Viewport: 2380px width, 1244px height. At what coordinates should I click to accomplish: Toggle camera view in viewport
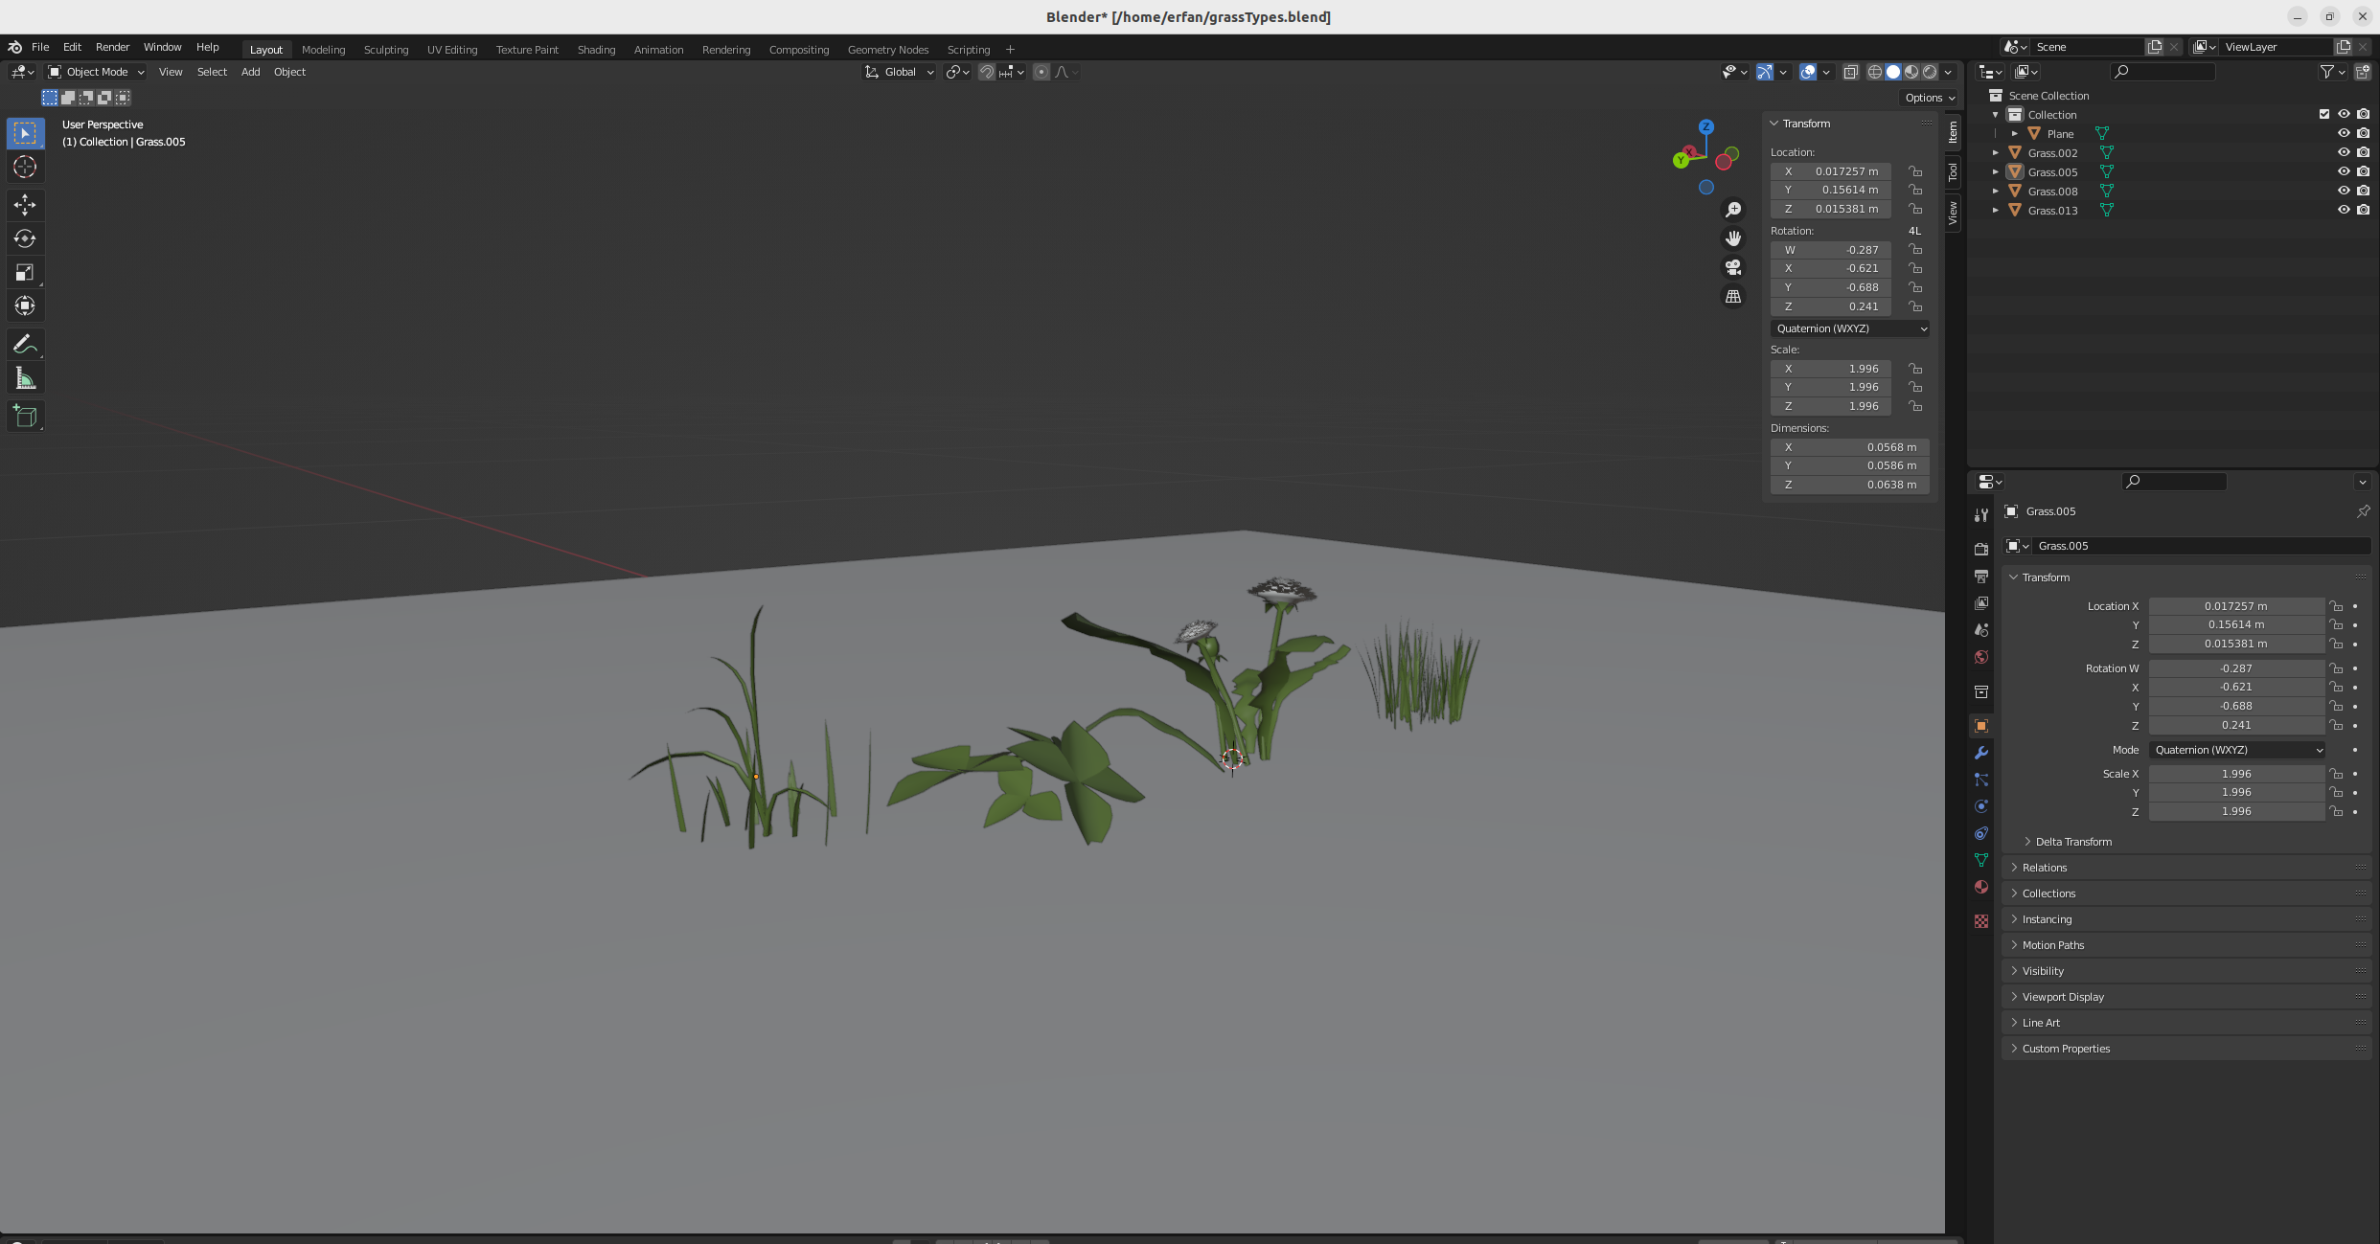[x=1733, y=267]
